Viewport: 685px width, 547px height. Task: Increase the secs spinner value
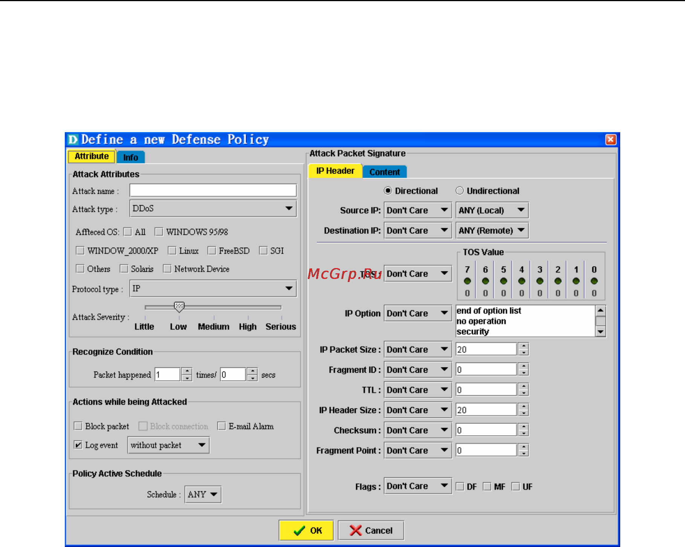[252, 371]
